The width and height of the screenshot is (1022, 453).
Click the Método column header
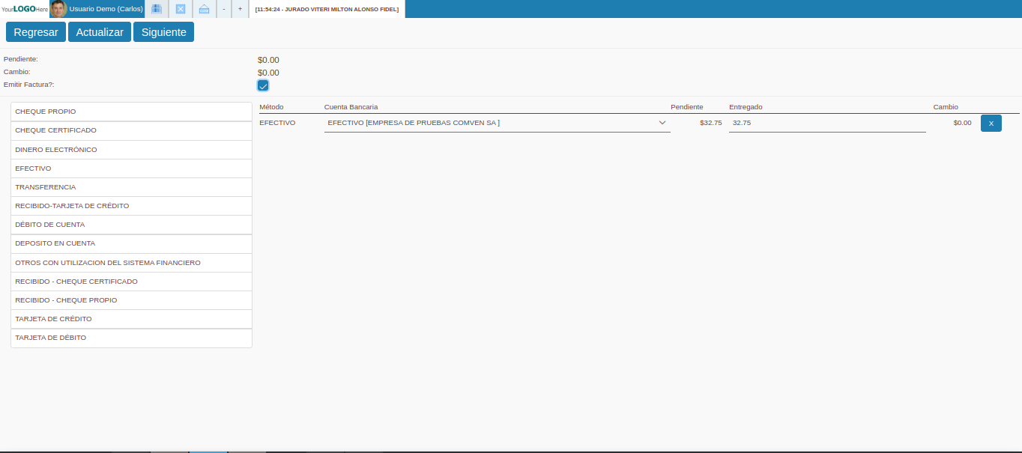(x=271, y=107)
